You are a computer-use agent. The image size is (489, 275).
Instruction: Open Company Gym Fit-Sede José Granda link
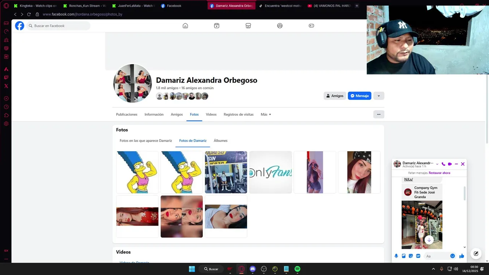pos(426,192)
